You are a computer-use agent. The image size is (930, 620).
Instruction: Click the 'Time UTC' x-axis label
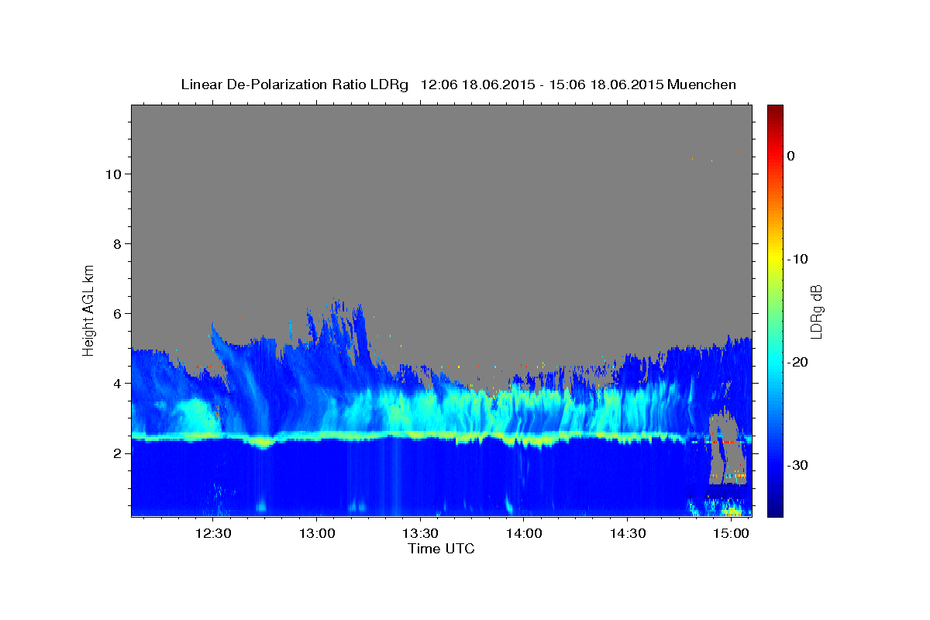(441, 549)
